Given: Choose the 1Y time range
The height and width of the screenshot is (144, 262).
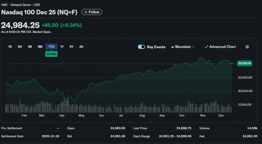Looking at the screenshot, I should coord(62,47).
